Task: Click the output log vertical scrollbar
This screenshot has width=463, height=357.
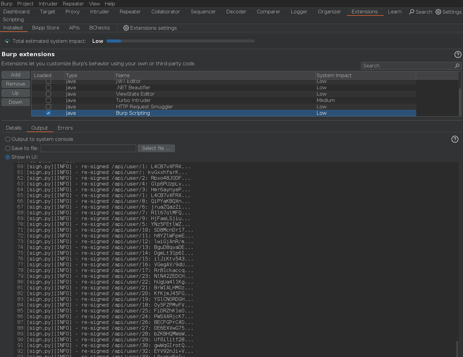Action: (x=457, y=348)
